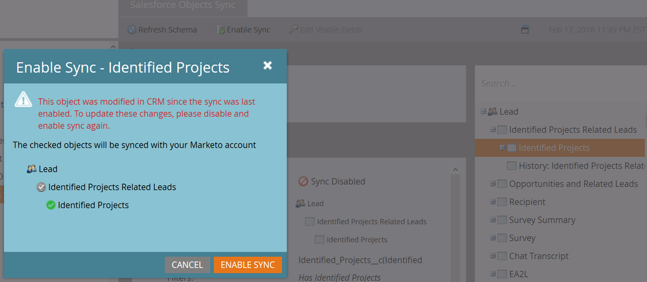Select EA2L in the tree

519,274
